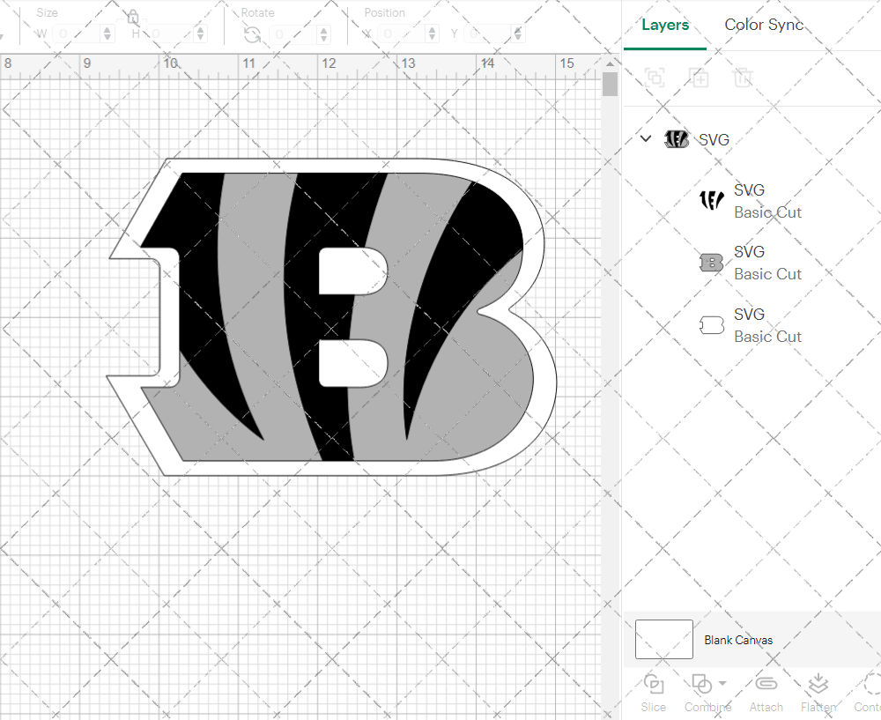This screenshot has height=720, width=881.
Task: Click the Flatten tool icon
Action: click(x=818, y=685)
